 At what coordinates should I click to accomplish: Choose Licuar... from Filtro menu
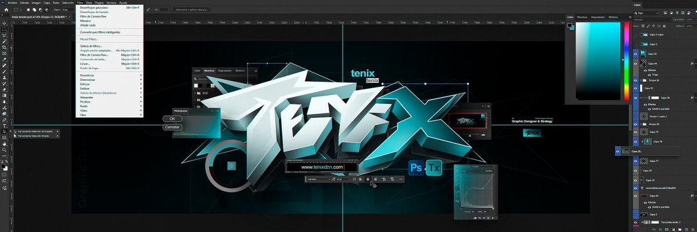click(x=110, y=64)
